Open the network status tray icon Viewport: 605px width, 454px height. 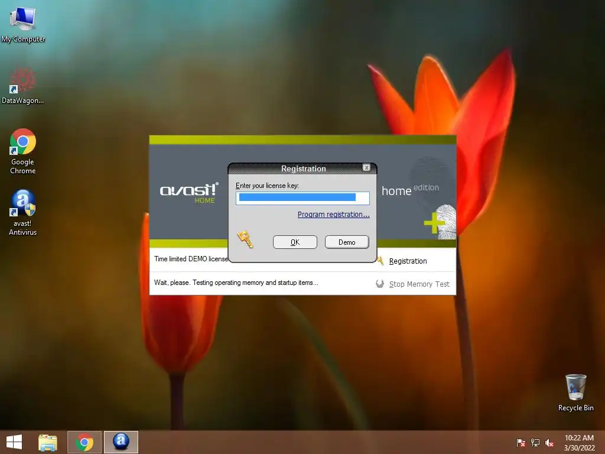click(x=535, y=443)
